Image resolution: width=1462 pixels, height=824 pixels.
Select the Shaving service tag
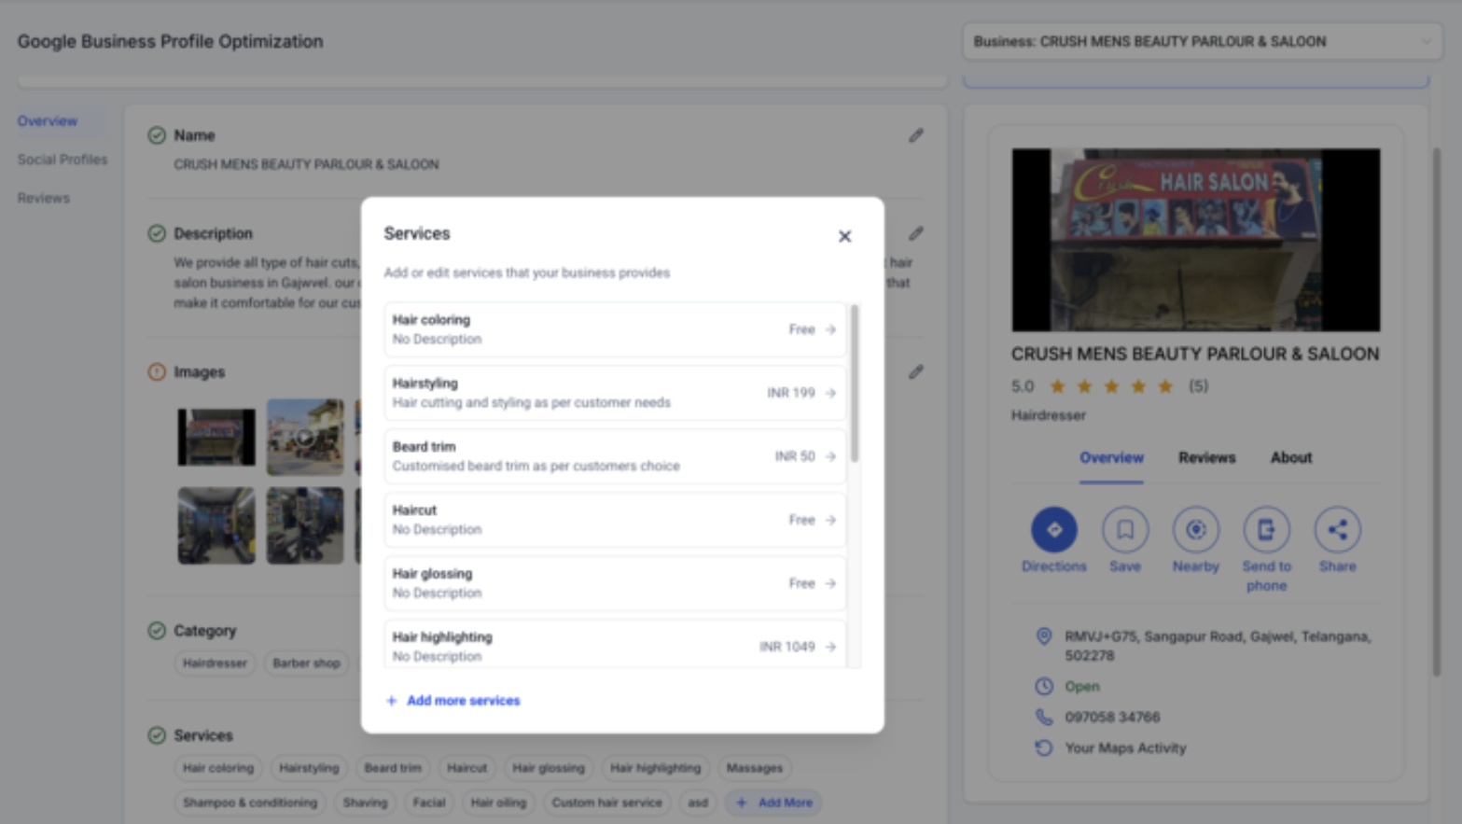(x=365, y=803)
